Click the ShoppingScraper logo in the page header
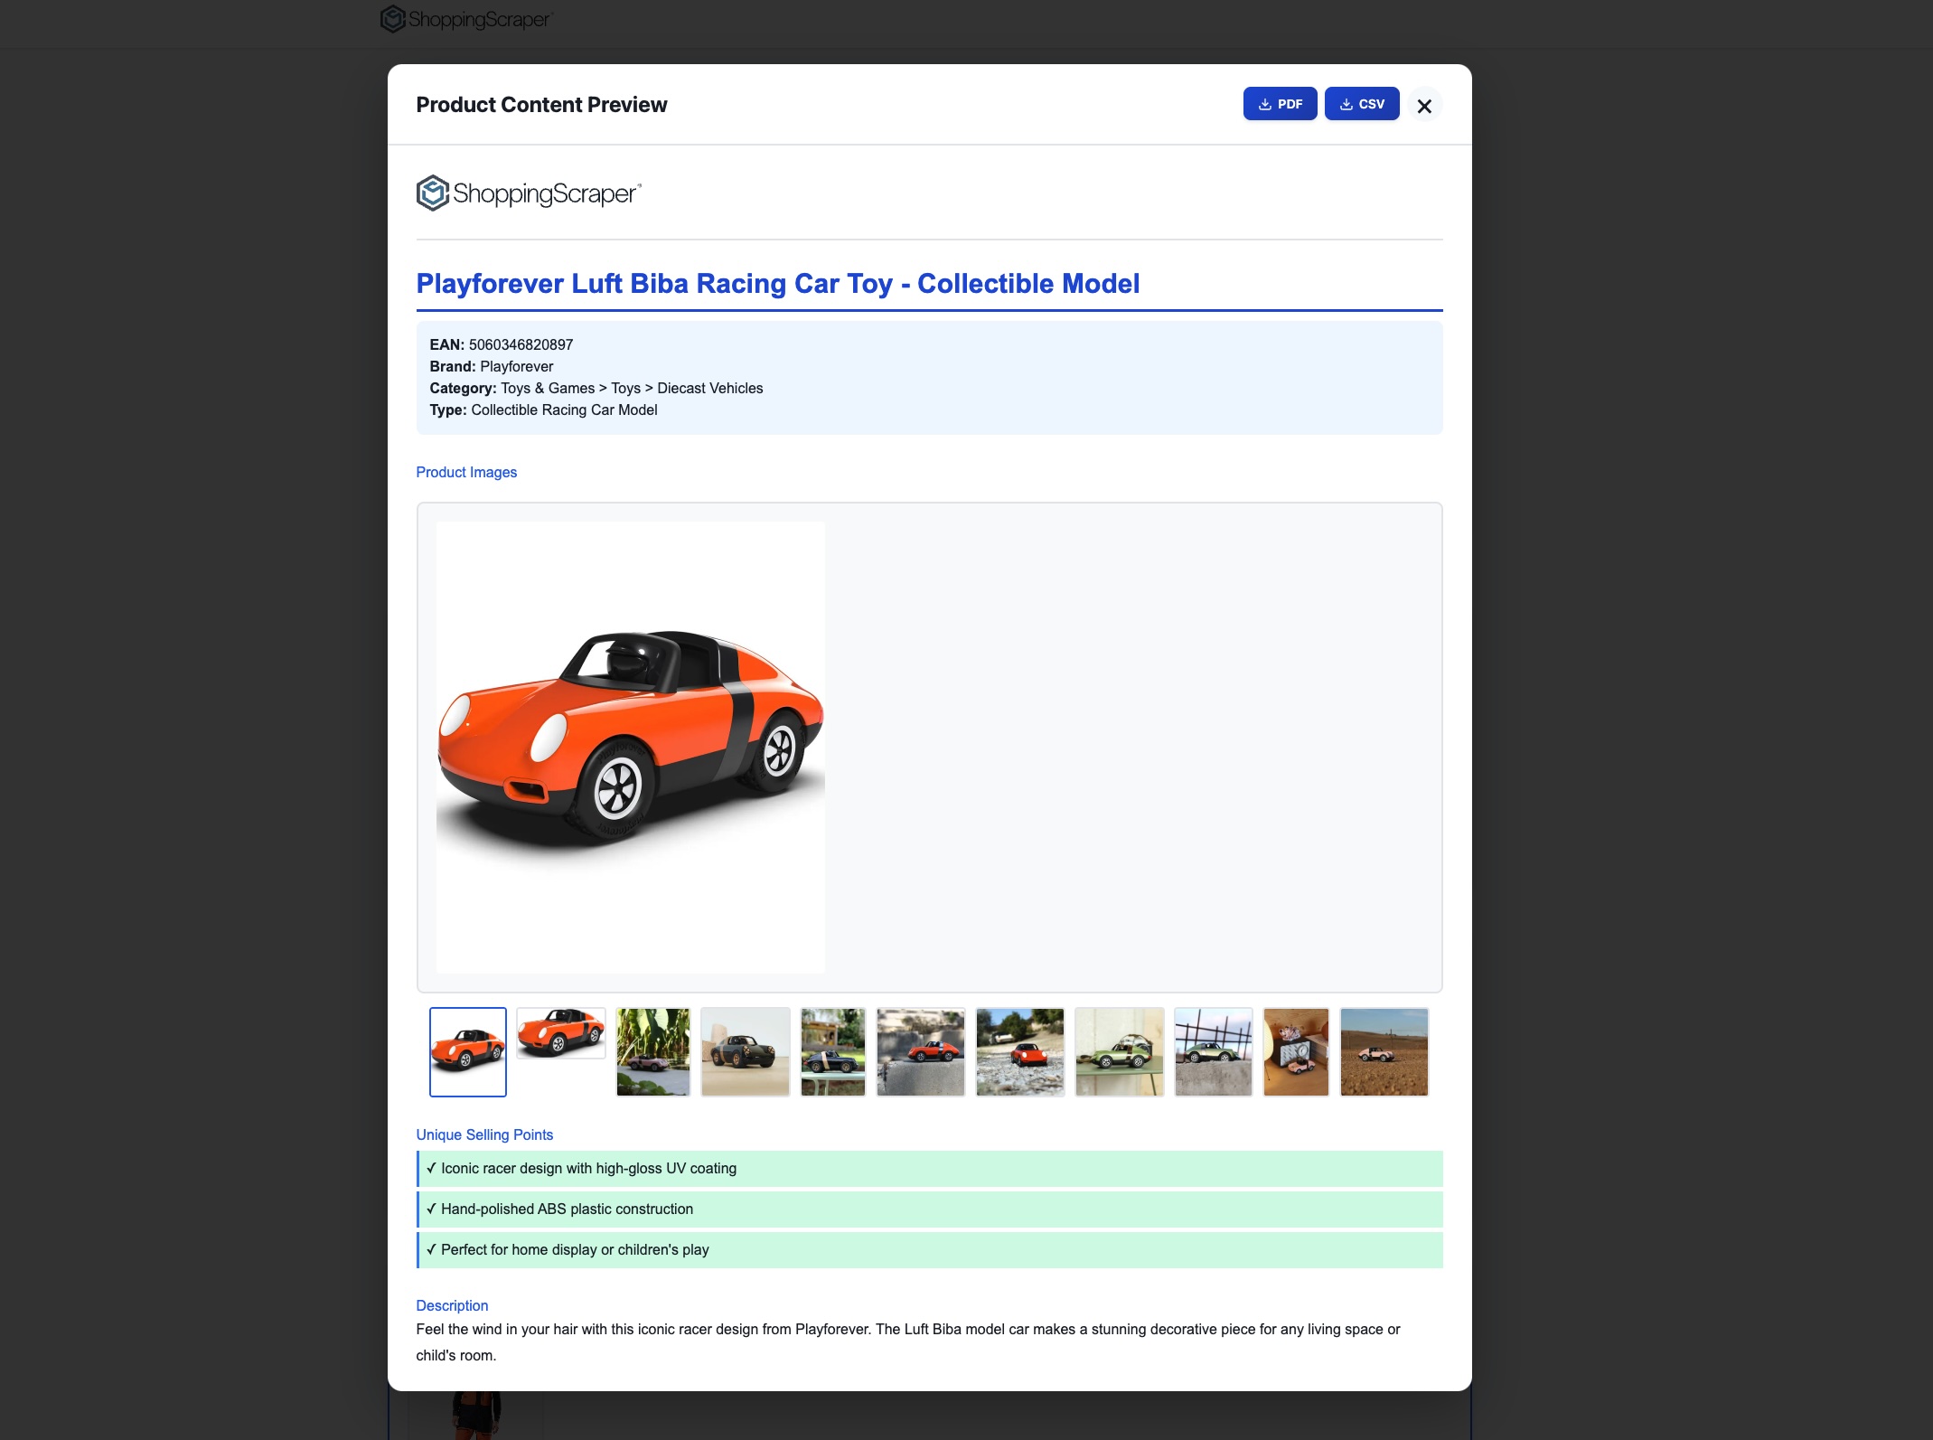1933x1440 pixels. 466,19
